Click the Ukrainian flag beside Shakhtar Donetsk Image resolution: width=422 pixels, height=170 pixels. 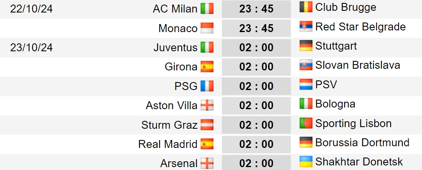coord(306,162)
